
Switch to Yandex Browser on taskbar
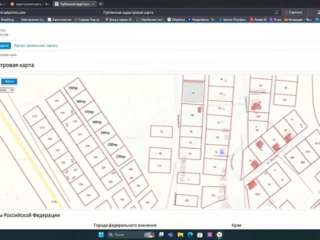click(x=219, y=234)
